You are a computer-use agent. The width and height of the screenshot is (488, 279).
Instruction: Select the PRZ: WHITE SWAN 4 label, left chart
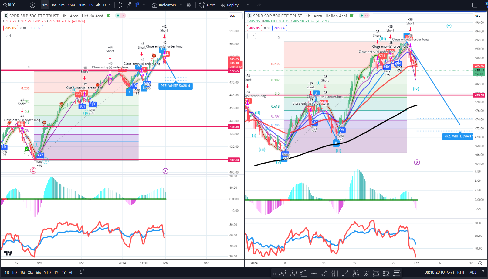(x=175, y=86)
